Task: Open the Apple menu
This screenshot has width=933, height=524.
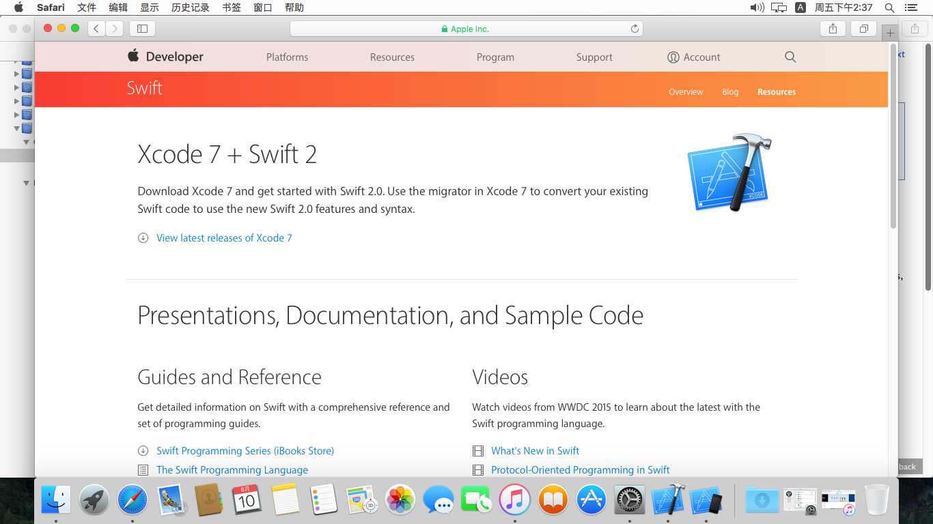Action: coord(18,8)
